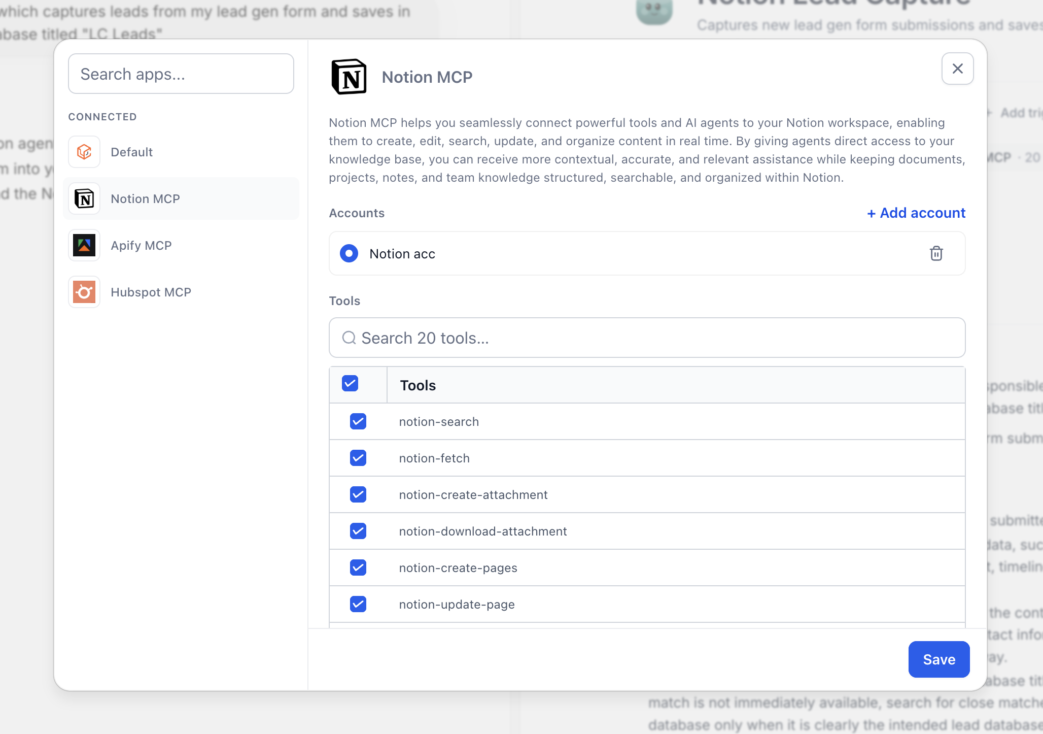Click the notion-search tool name

[439, 422]
